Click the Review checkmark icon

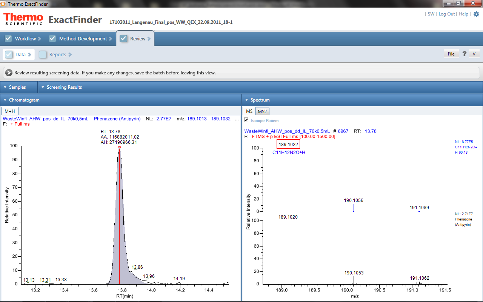[x=123, y=39]
